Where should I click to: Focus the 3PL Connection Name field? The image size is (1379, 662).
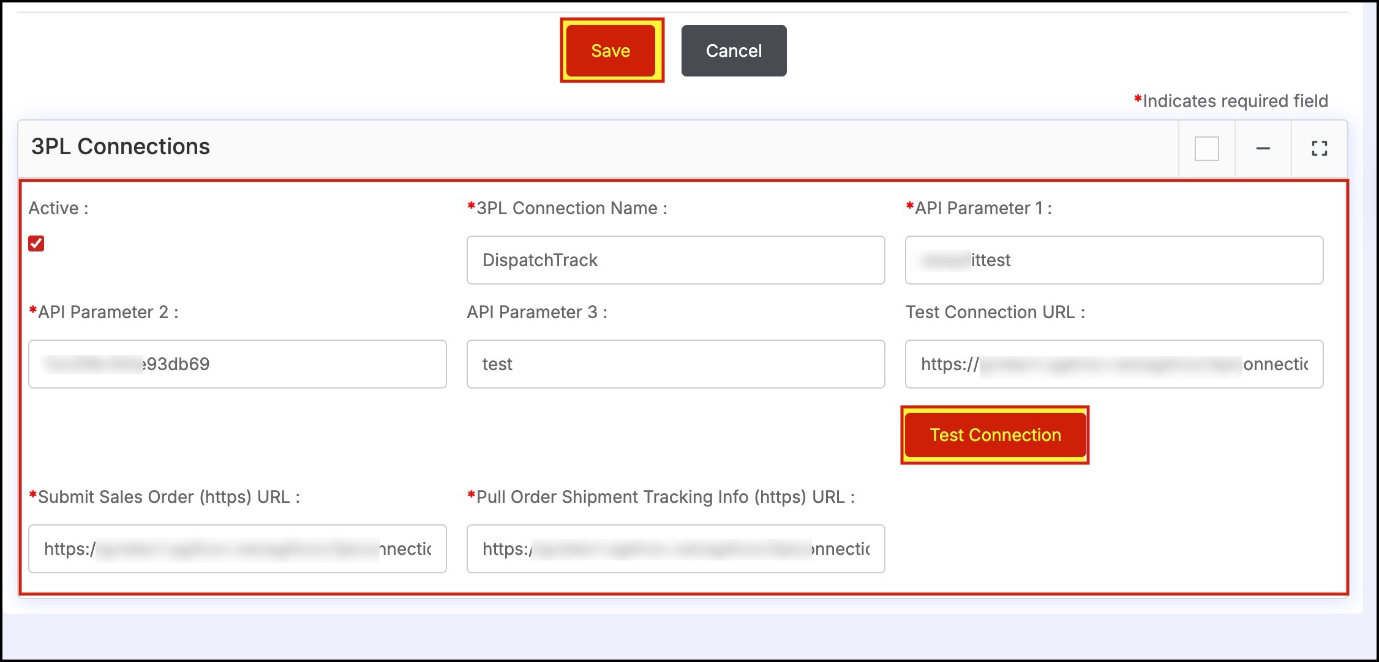pyautogui.click(x=675, y=260)
